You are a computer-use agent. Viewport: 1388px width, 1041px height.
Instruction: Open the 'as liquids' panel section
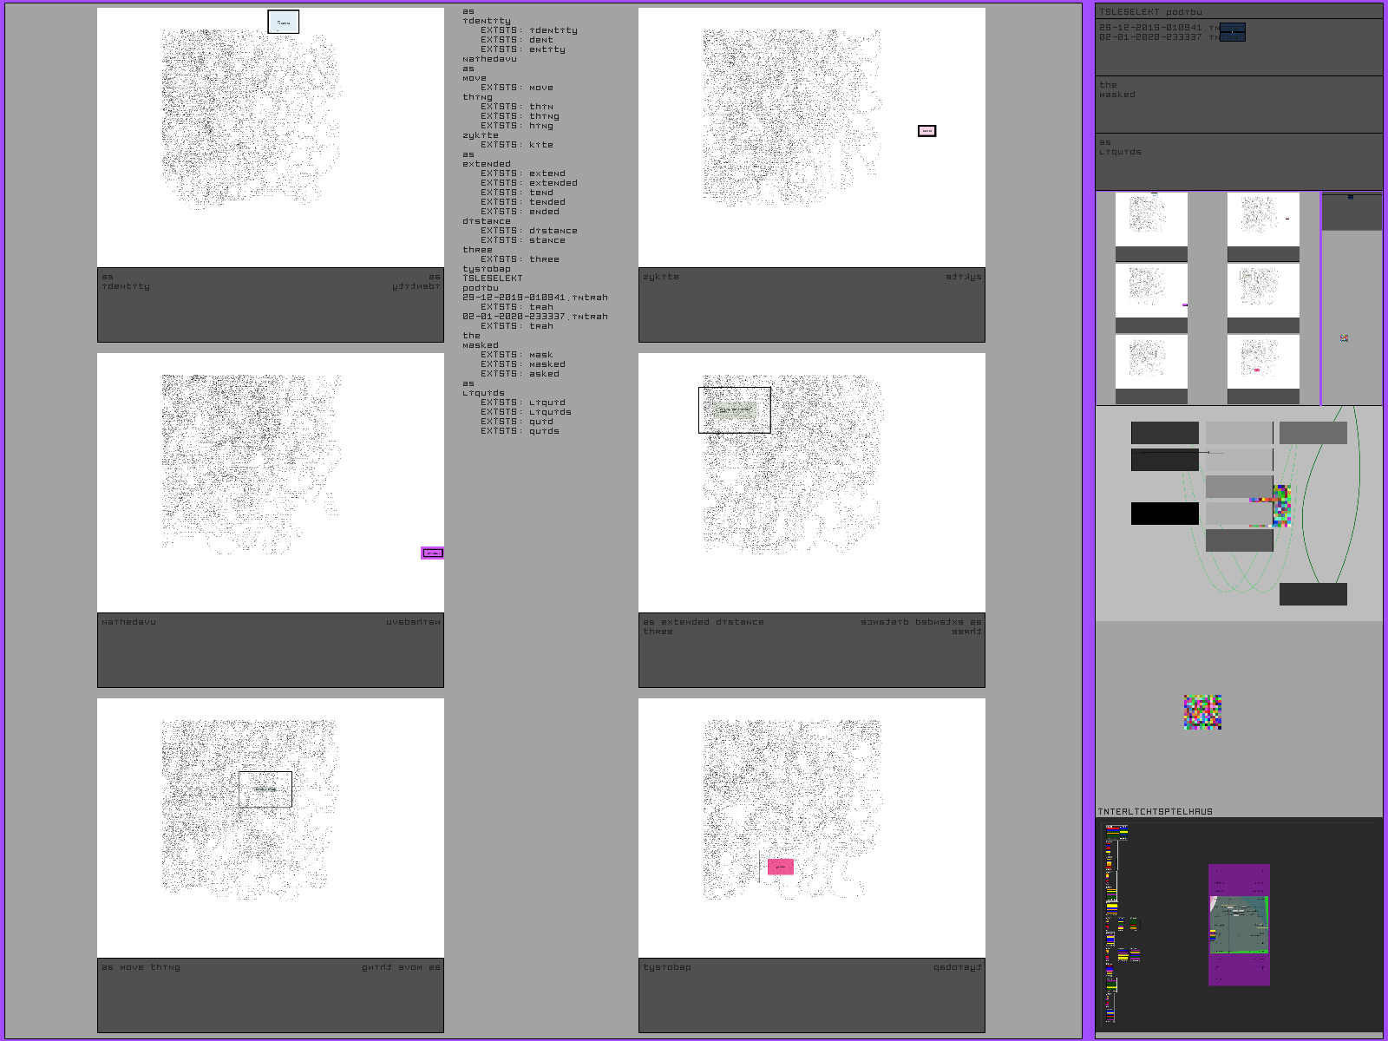click(1238, 161)
